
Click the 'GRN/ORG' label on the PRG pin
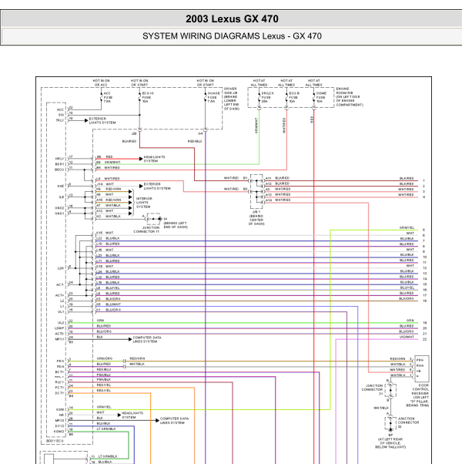pyautogui.click(x=105, y=358)
